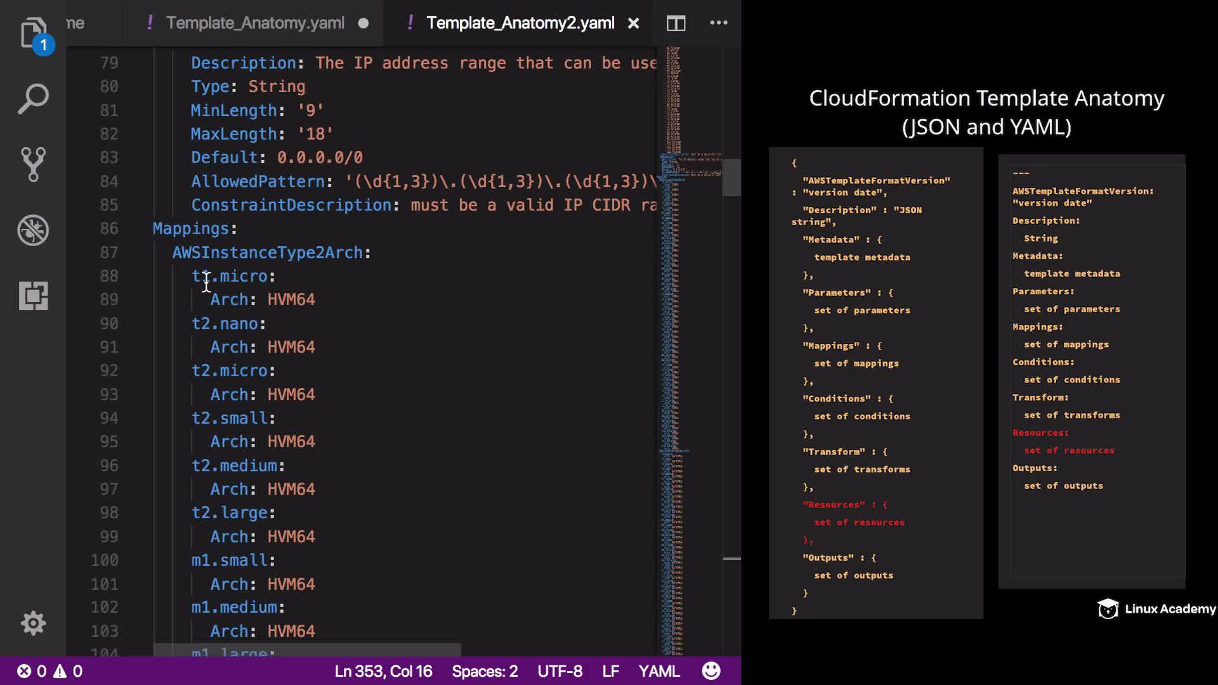Open the Search panel icon
This screenshot has width=1218, height=685.
(x=33, y=99)
